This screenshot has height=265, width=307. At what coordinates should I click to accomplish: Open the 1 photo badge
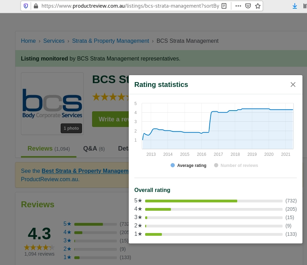71,128
